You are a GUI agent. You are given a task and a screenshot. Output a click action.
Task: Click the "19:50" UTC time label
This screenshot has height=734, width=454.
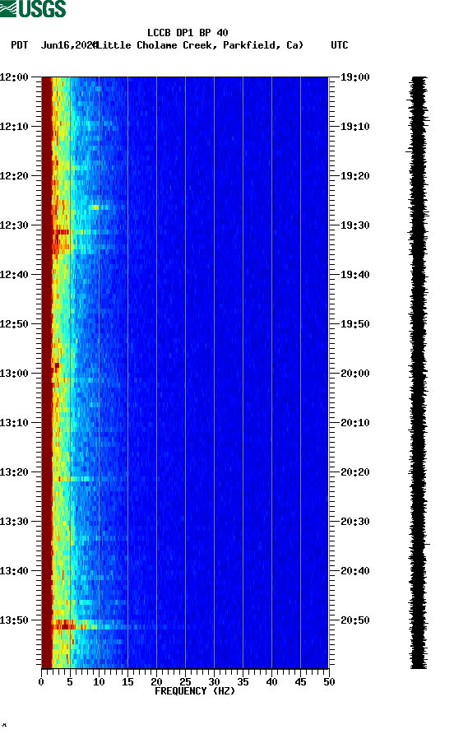(x=354, y=324)
